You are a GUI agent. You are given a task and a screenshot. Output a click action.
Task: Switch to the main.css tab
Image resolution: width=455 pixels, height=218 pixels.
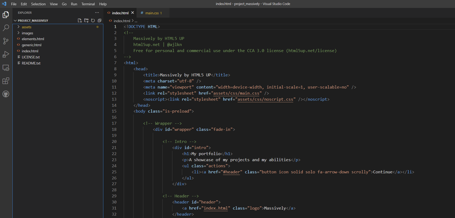click(x=152, y=13)
